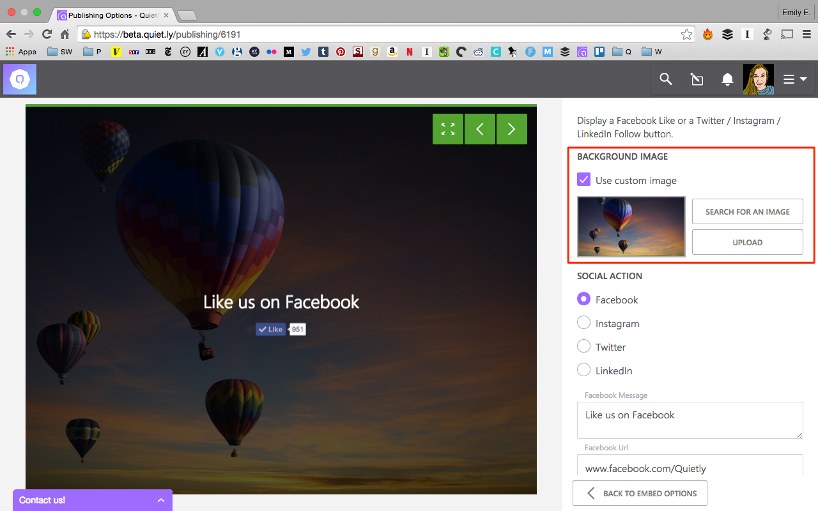This screenshot has height=511, width=818.
Task: Click the BACK TO EMBED OPTIONS button
Action: coord(640,493)
